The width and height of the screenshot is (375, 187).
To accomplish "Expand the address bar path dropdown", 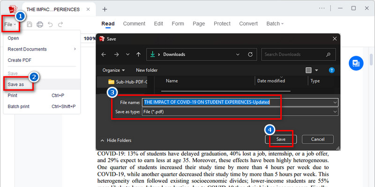I will [238, 54].
